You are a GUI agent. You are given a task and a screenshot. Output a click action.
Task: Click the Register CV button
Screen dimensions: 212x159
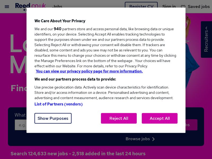141,7
